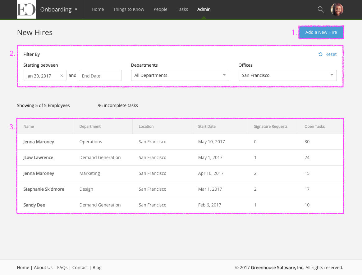Click the Departments dropdown arrow icon
The width and height of the screenshot is (362, 275).
tap(224, 75)
